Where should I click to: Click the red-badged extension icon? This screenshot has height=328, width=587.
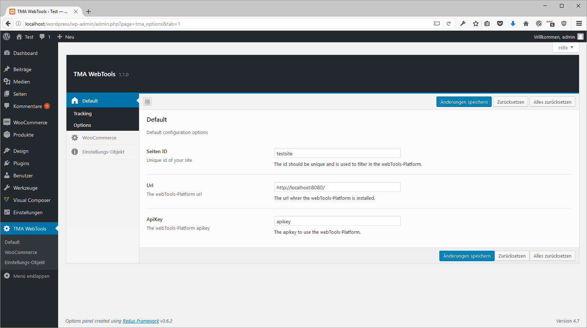(551, 23)
